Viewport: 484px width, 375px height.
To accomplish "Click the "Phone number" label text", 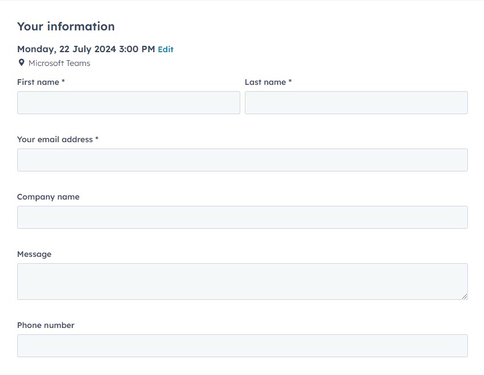I will tap(45, 325).
